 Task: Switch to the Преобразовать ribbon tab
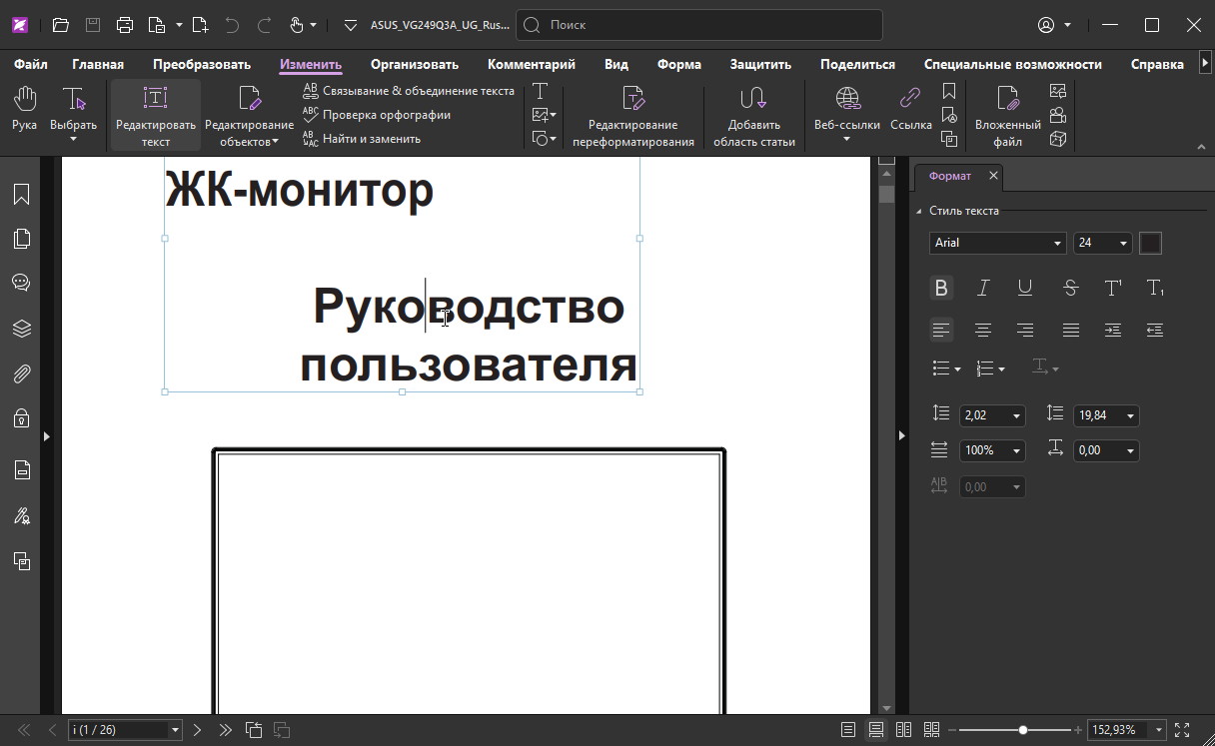pos(202,64)
